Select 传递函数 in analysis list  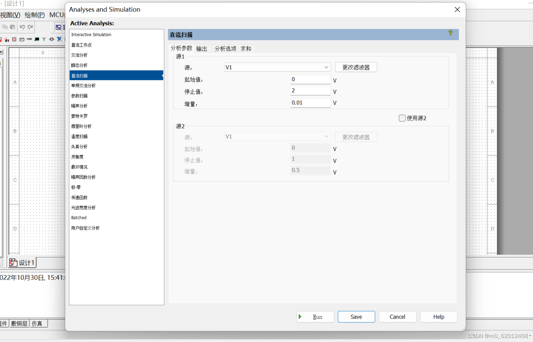116,197
